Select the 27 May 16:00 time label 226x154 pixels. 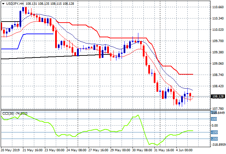[98, 150]
